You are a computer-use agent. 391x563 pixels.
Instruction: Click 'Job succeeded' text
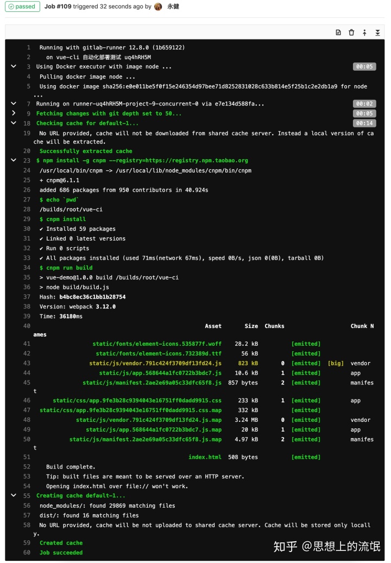tap(61, 553)
